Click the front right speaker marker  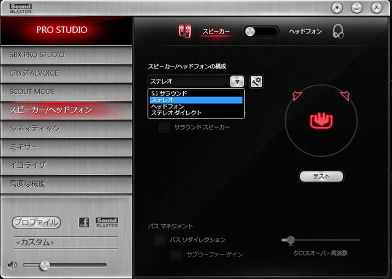[345, 96]
